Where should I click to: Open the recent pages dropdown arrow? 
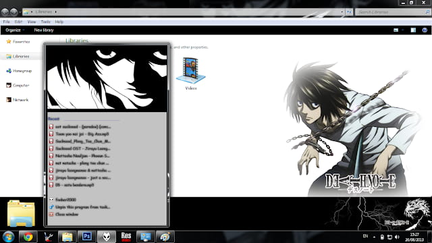click(x=20, y=12)
